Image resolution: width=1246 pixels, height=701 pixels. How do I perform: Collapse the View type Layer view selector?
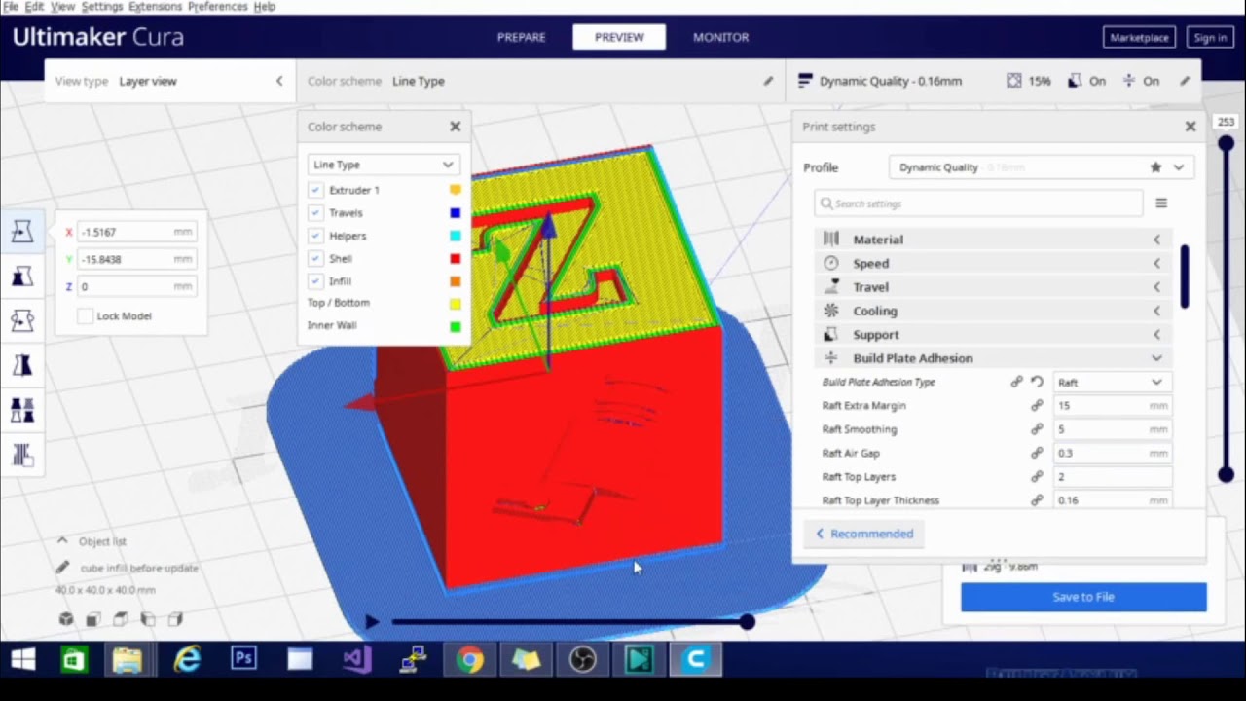(x=279, y=81)
